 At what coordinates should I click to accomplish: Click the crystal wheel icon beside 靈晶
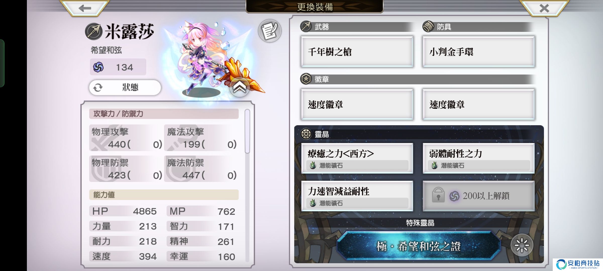[x=306, y=134]
